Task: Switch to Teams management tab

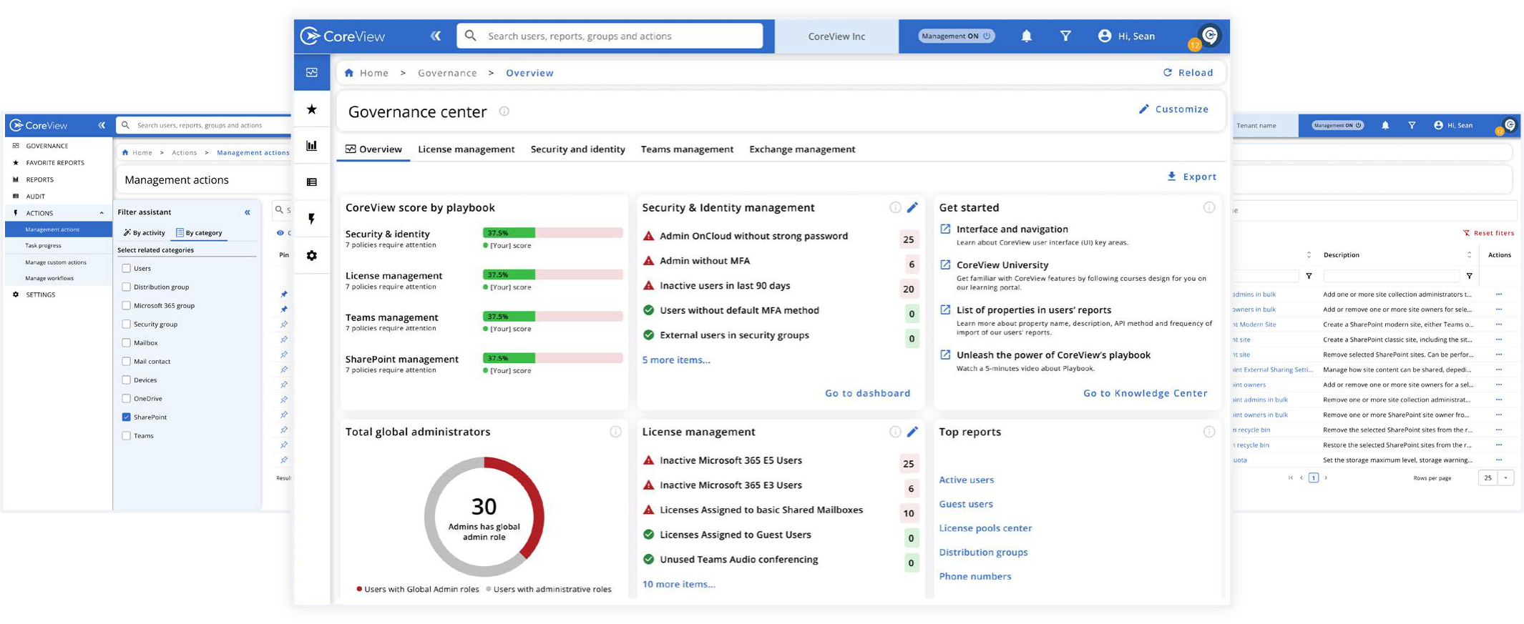Action: (x=687, y=149)
